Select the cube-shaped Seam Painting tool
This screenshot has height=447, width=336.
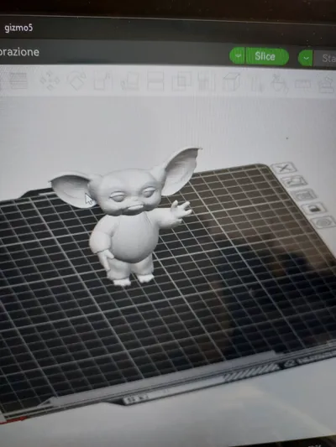[x=231, y=82]
